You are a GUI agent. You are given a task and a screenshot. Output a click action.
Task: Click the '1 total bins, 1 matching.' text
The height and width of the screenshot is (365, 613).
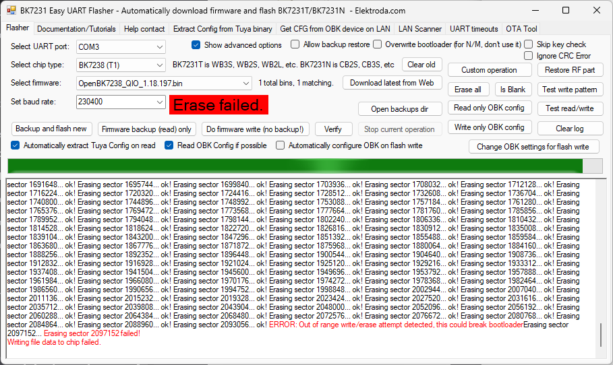(x=296, y=83)
